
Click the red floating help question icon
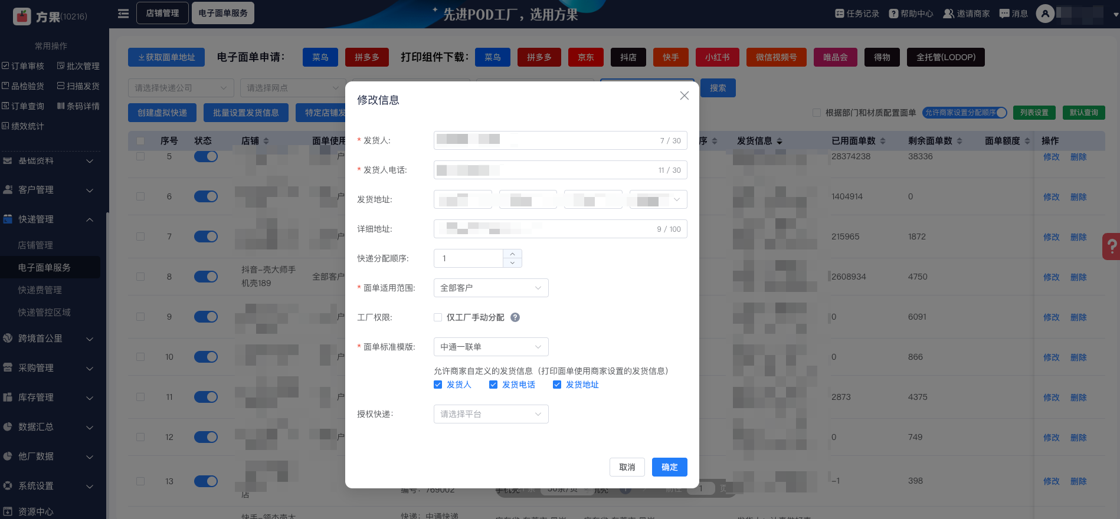pyautogui.click(x=1111, y=247)
